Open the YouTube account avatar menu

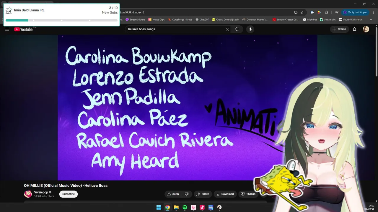[x=366, y=29]
